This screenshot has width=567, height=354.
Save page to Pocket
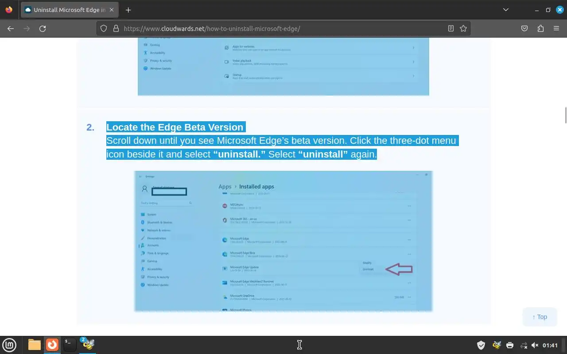click(x=524, y=28)
